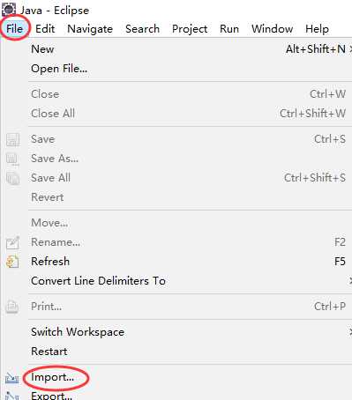This screenshot has height=400, width=352.
Task: Click the Rename pencil icon
Action: [12, 242]
